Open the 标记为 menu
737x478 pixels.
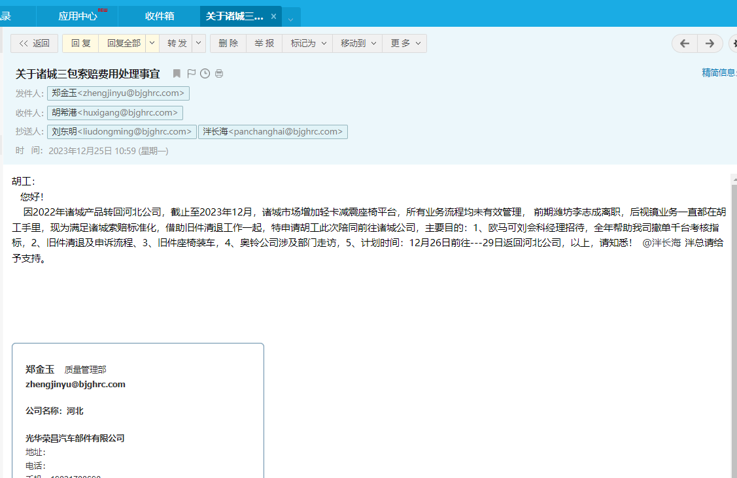(x=307, y=43)
